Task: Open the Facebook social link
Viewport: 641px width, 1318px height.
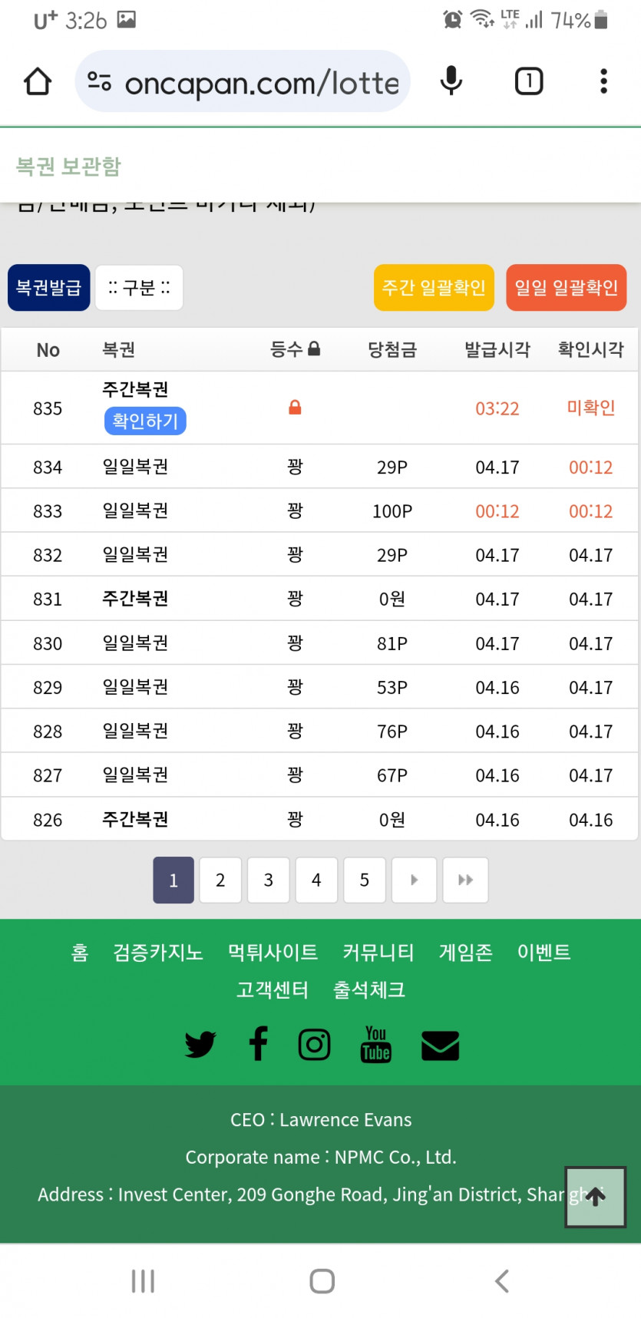Action: tap(259, 1045)
